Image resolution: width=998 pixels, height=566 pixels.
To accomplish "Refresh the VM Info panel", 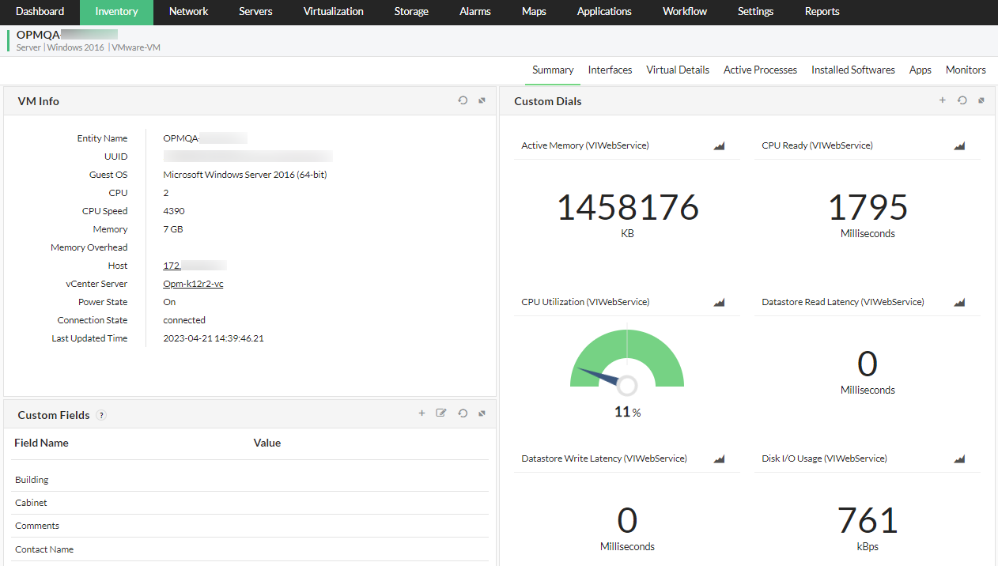I will 463,100.
